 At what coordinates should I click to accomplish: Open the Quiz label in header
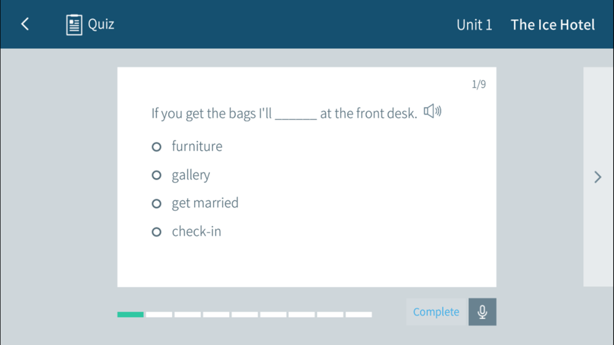point(101,25)
